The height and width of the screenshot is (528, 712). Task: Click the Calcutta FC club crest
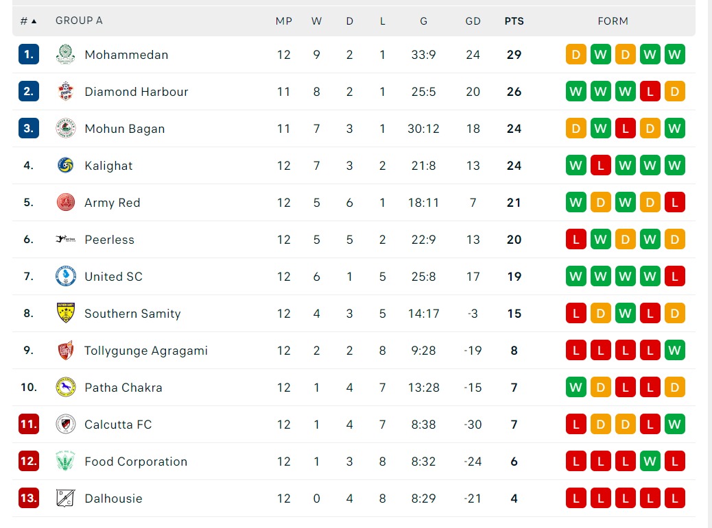coord(66,425)
